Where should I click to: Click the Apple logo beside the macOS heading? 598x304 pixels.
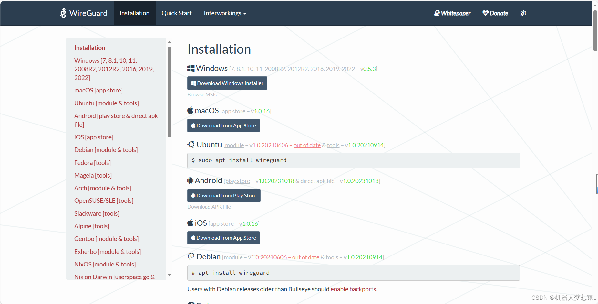pyautogui.click(x=191, y=110)
